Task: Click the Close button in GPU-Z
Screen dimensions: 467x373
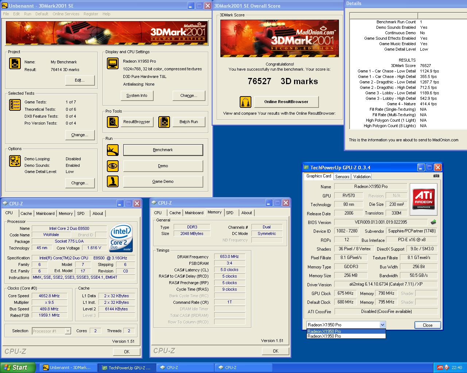Action: [x=428, y=325]
